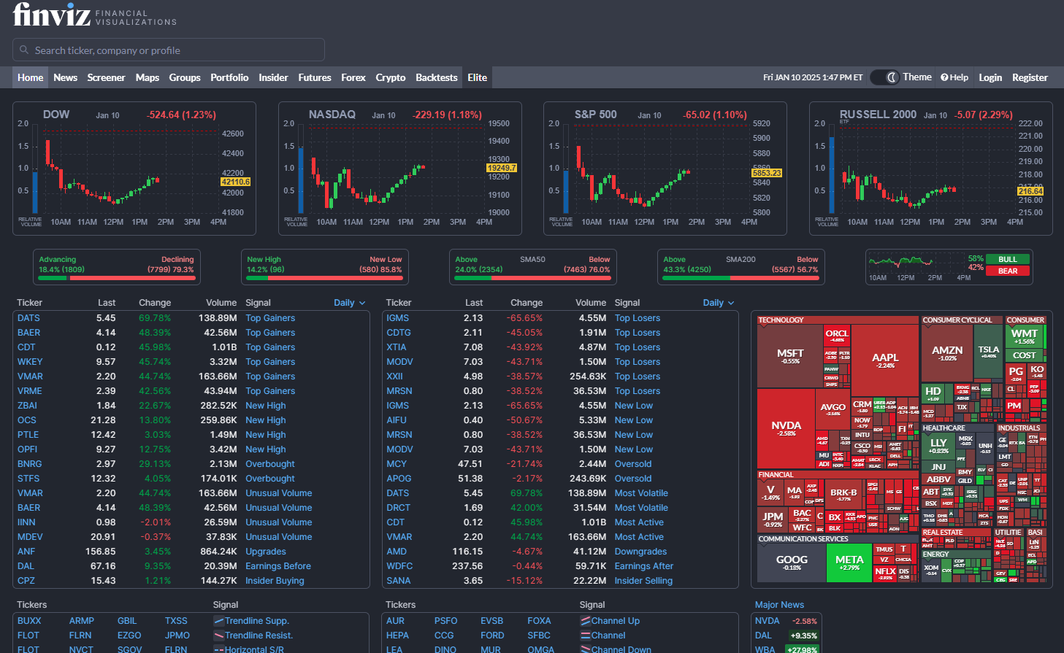The height and width of the screenshot is (653, 1064).
Task: Open the Insider menu item
Action: (x=273, y=77)
